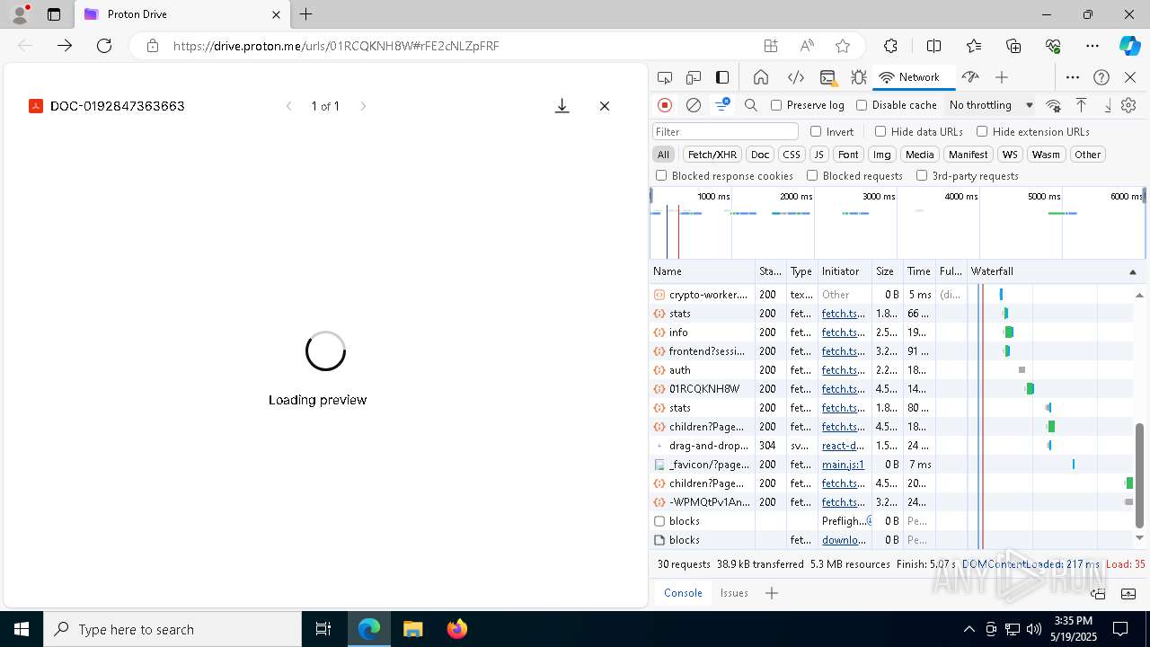Check Hide extension URLs

pyautogui.click(x=982, y=131)
